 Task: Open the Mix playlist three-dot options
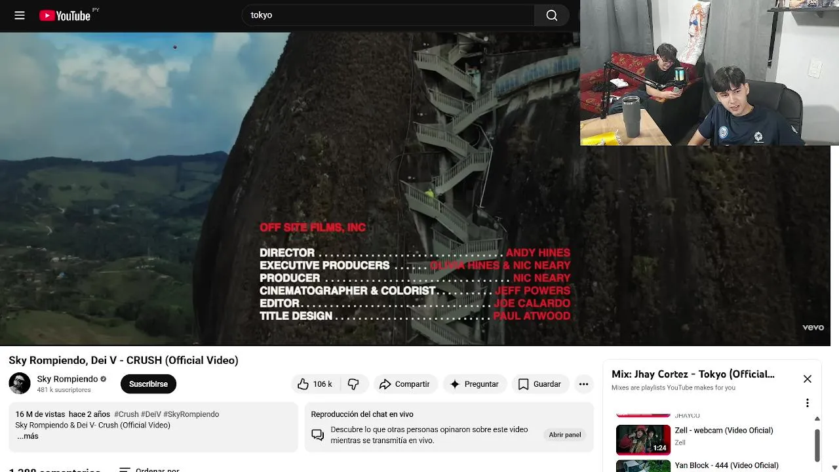(x=808, y=403)
